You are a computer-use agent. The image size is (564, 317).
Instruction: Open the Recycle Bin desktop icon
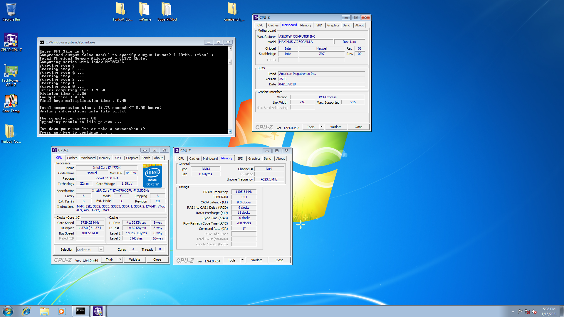11,12
